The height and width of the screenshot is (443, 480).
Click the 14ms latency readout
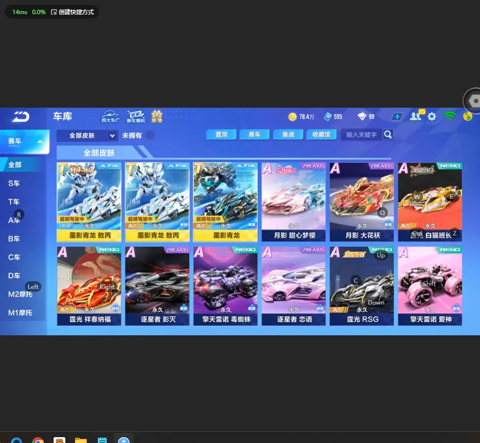[19, 12]
